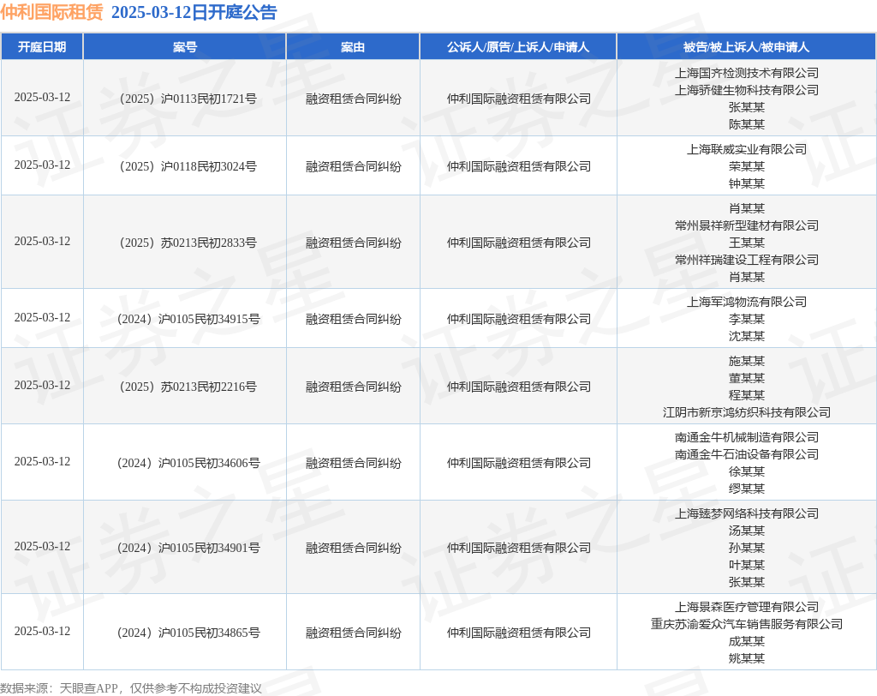
Task: Click defendant 施某某
Action: pyautogui.click(x=747, y=361)
